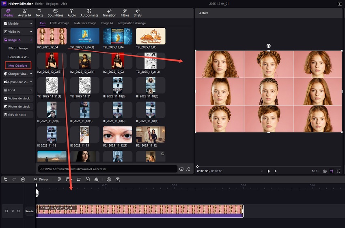Open the Aide menu
The width and height of the screenshot is (345, 228).
pyautogui.click(x=64, y=4)
